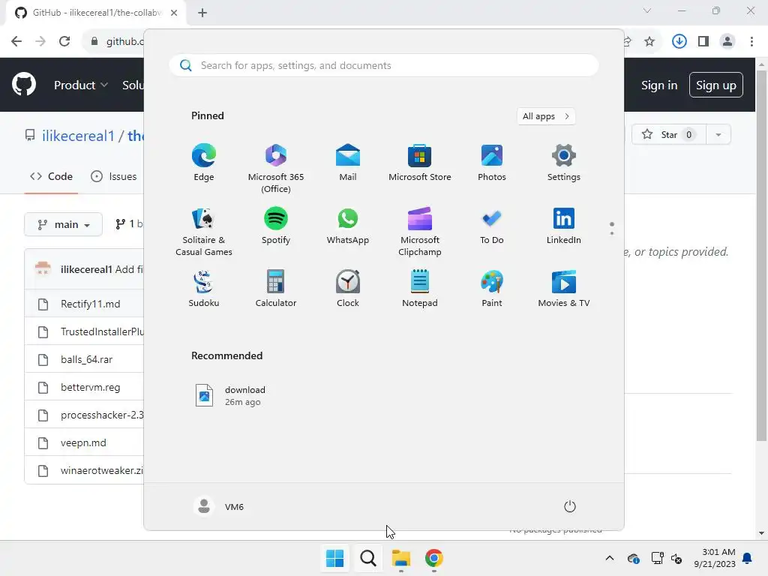768x576 pixels.
Task: Open Chrome three-dot menu
Action: (x=751, y=41)
